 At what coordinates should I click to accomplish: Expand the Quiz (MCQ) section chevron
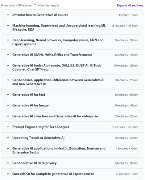[x=8, y=174]
